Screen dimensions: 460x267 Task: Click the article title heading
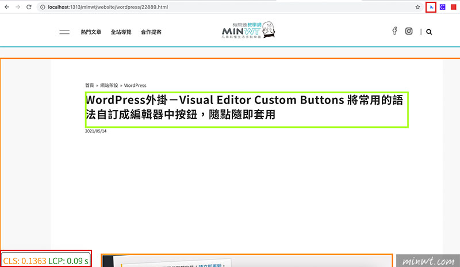click(247, 110)
